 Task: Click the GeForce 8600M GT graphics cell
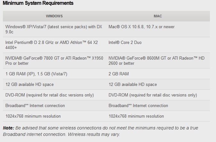tap(157, 61)
